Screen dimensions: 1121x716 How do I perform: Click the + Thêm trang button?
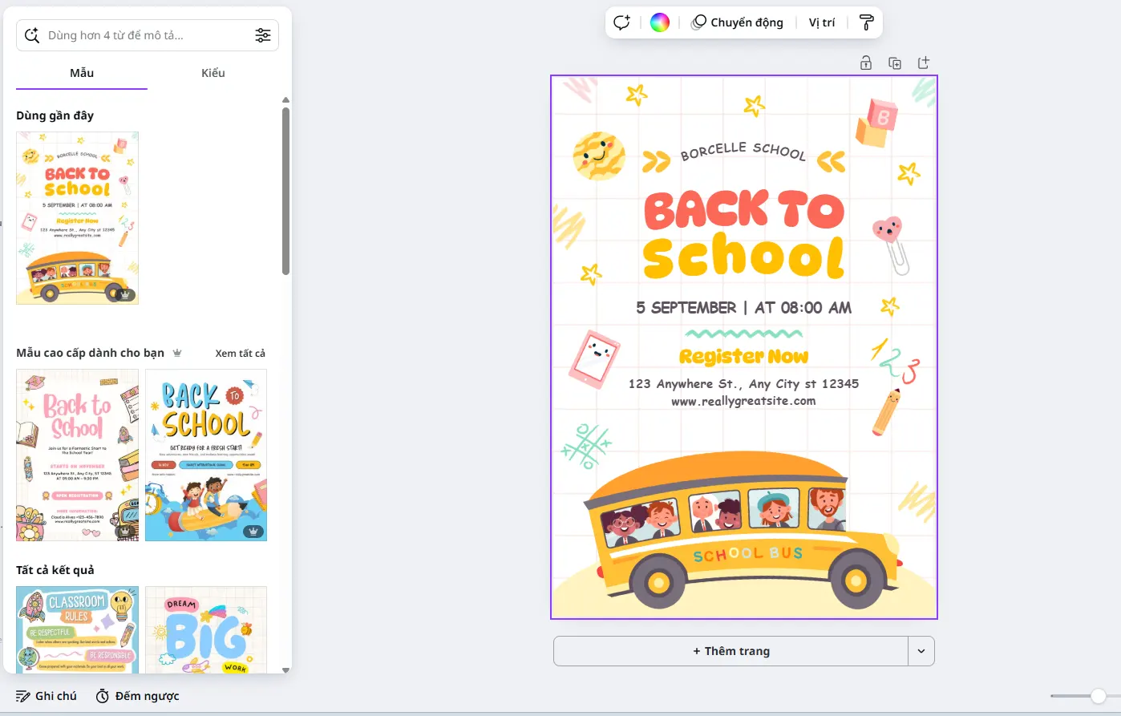pyautogui.click(x=730, y=651)
